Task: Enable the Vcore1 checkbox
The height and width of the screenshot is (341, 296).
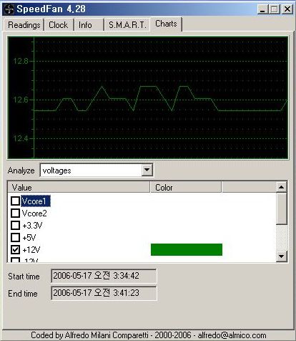Action: click(x=15, y=201)
